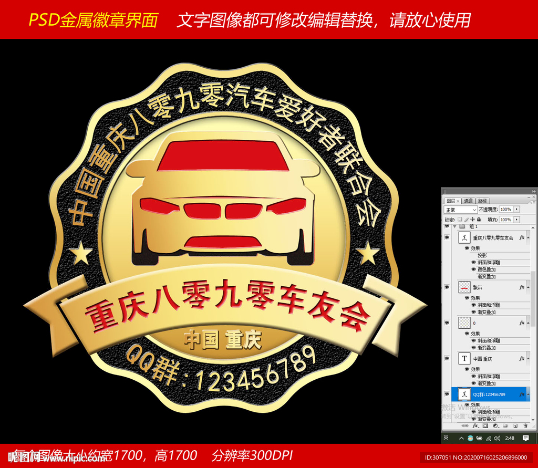
Task: Enable lock all padlock icon
Action: (x=479, y=219)
